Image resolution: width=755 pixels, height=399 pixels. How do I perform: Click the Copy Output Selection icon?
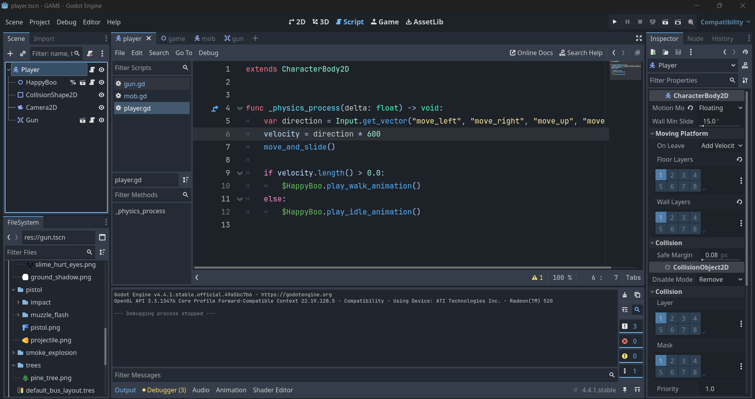coord(637,295)
